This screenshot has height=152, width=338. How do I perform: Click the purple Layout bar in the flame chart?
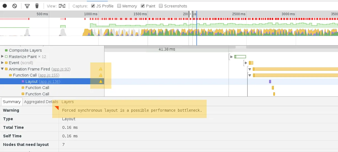(x=270, y=82)
